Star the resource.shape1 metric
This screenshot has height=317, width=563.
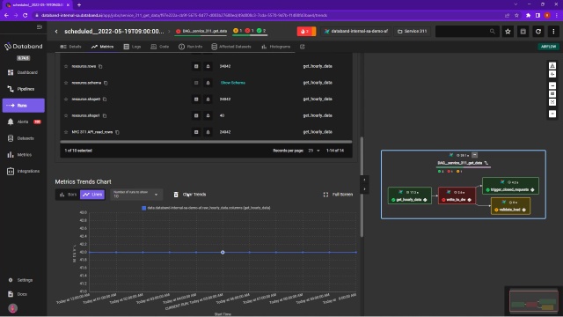(x=66, y=115)
